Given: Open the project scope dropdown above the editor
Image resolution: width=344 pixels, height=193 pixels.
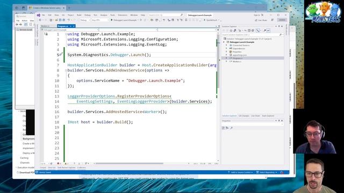Looking at the screenshot, I should (69, 30).
